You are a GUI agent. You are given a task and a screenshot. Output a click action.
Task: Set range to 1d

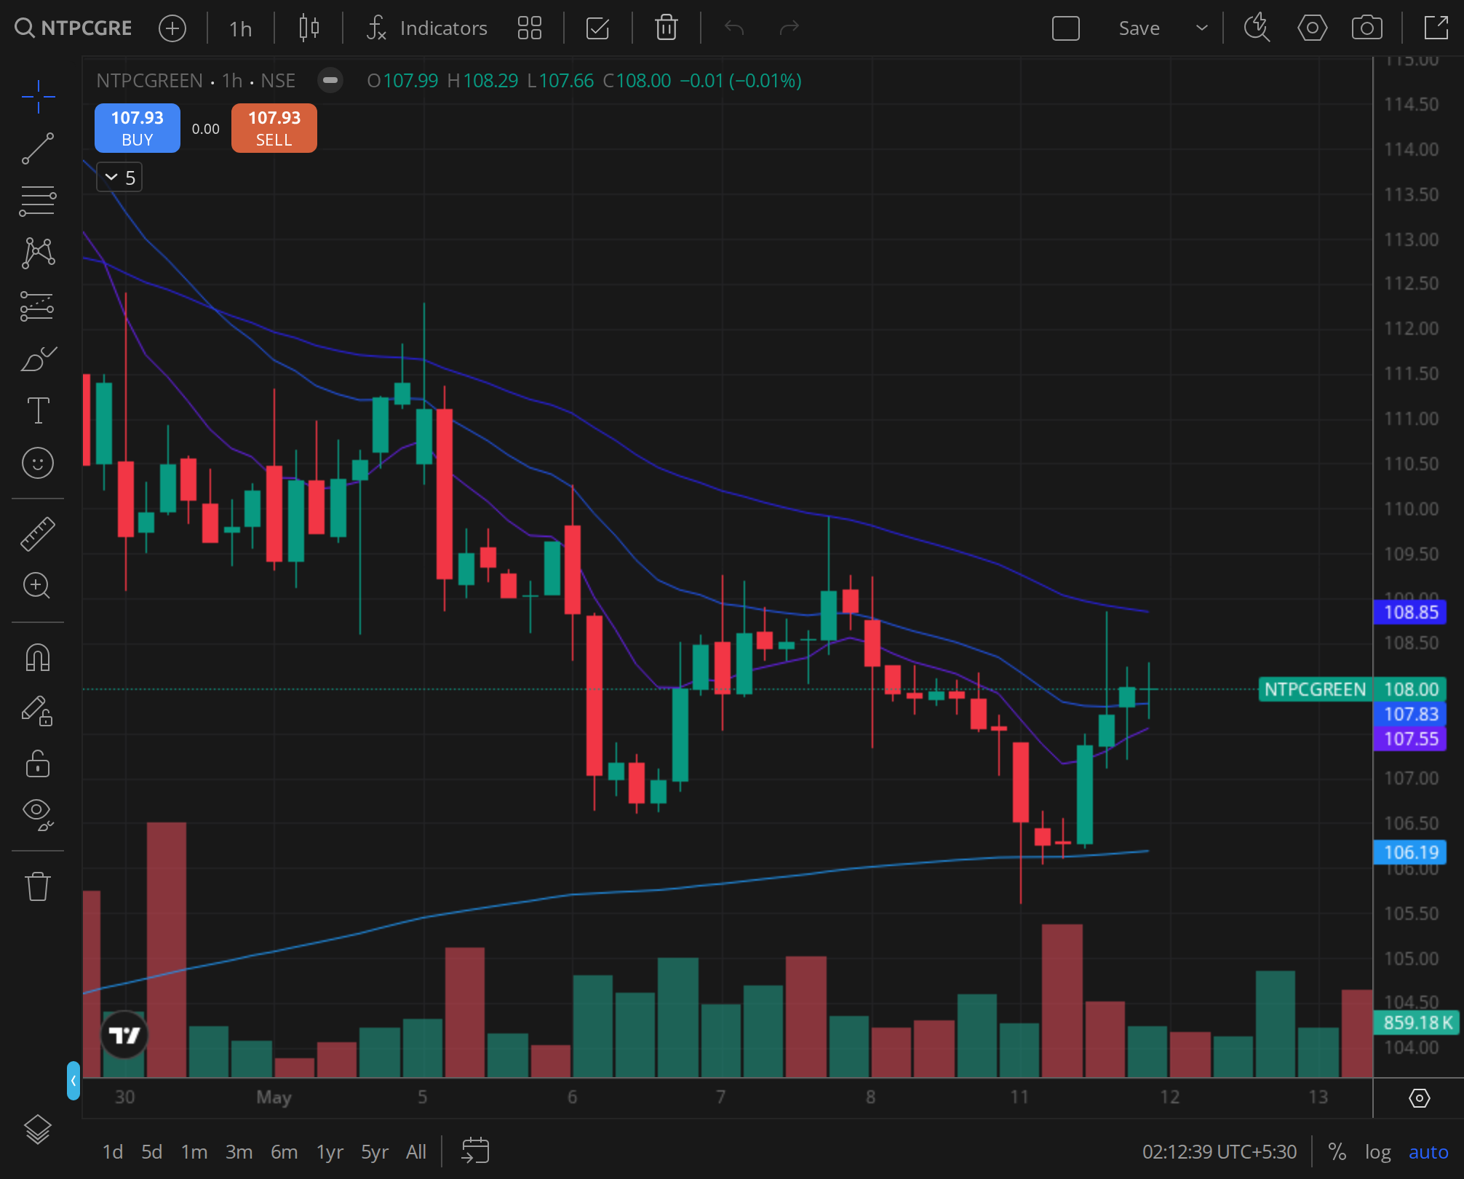click(x=112, y=1152)
